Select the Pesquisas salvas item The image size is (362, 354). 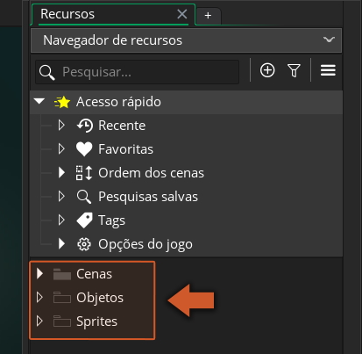click(148, 197)
